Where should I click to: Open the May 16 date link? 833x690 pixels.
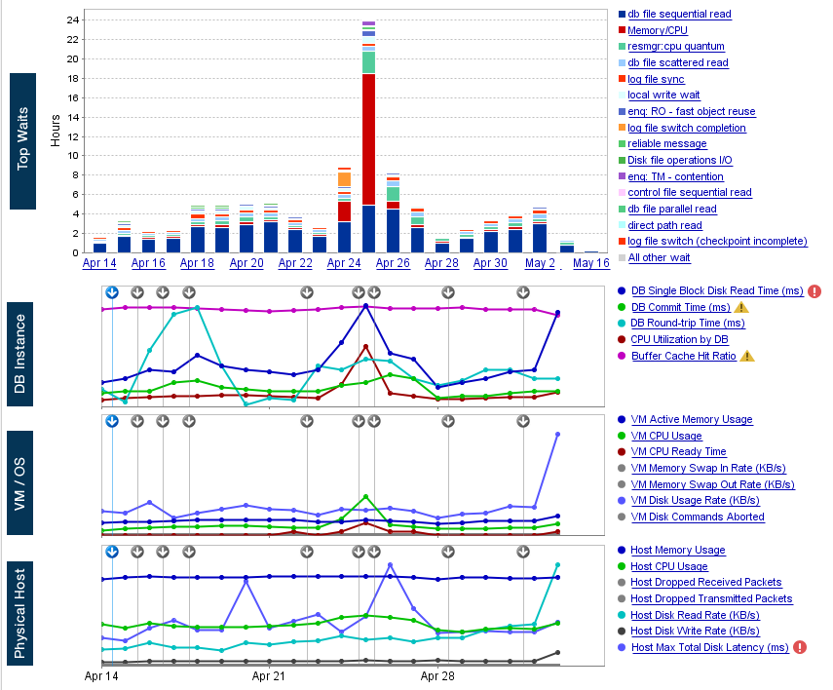tap(591, 263)
